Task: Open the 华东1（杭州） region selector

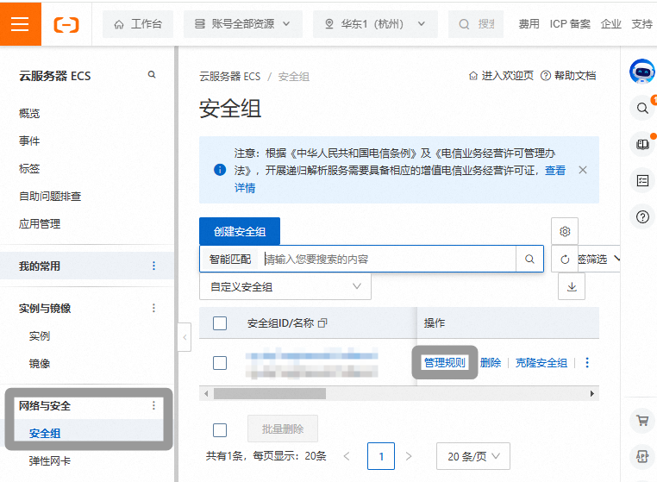Action: [375, 24]
